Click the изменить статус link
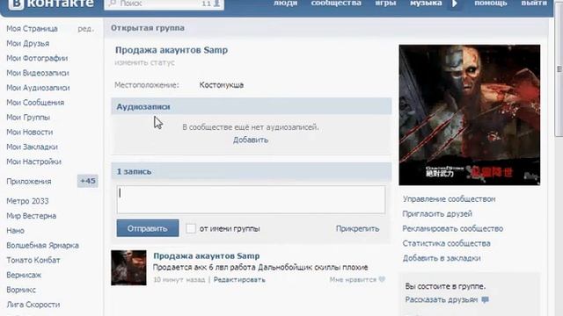 pyautogui.click(x=144, y=62)
